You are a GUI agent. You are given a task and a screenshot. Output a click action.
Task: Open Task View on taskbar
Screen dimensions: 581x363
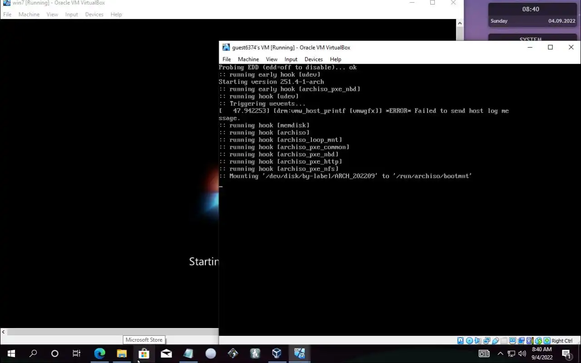(x=76, y=353)
